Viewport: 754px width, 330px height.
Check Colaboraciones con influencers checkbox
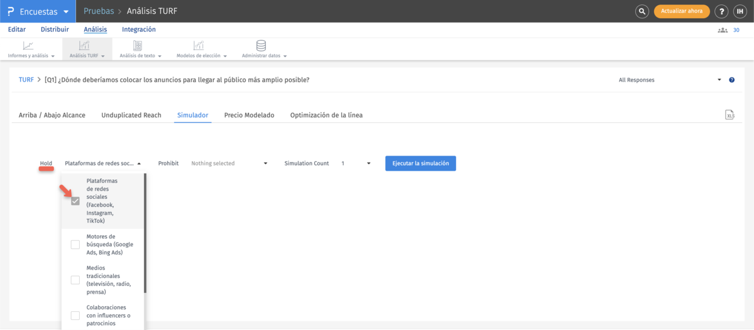click(75, 316)
